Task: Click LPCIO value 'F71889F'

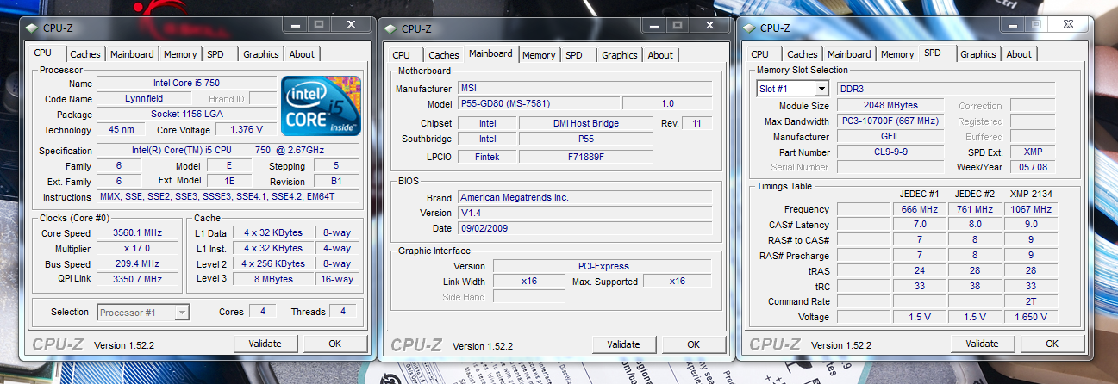Action: [x=586, y=158]
